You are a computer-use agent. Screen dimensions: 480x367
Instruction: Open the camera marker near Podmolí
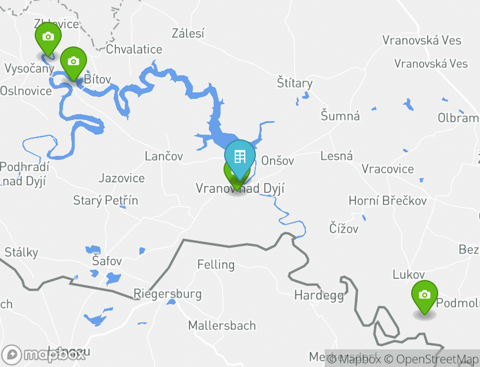coord(424,296)
